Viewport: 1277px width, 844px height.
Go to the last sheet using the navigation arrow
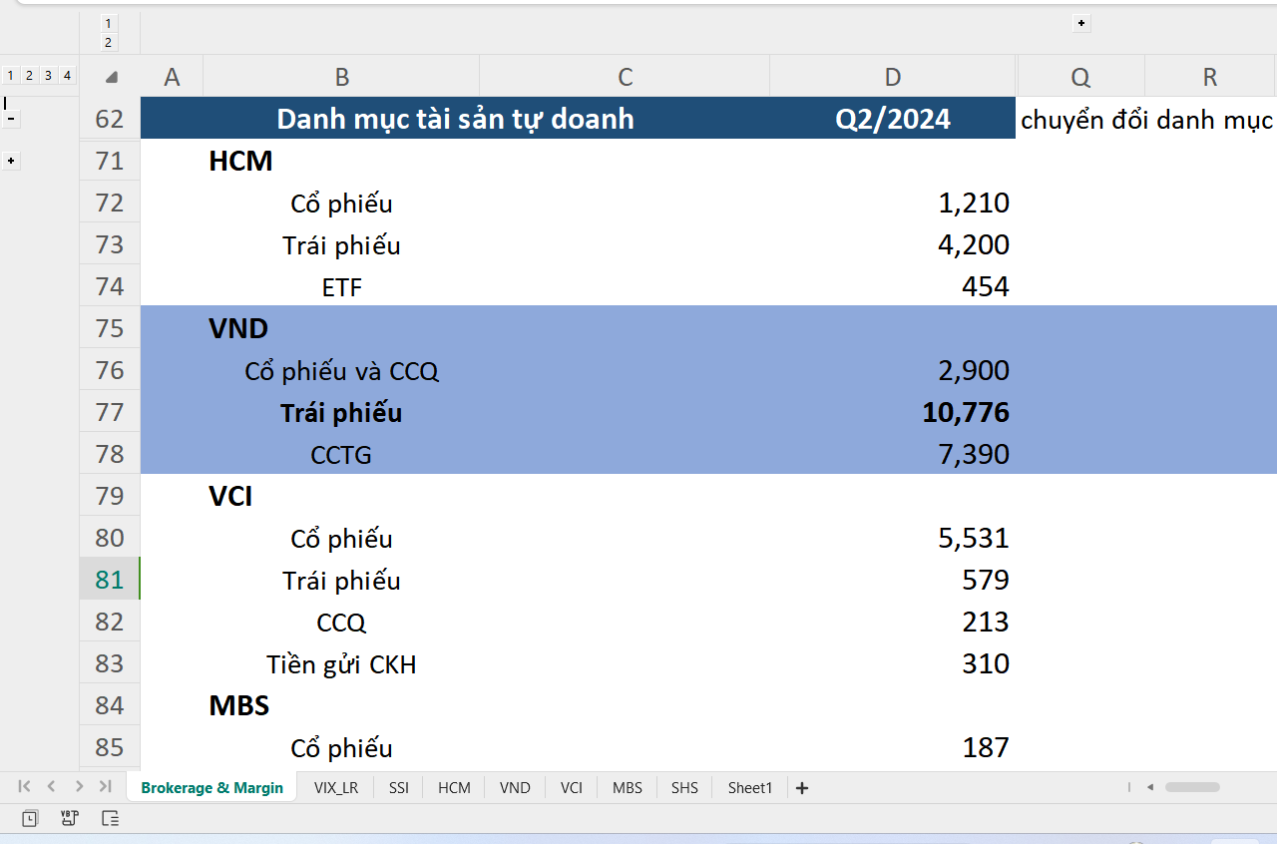coord(105,787)
